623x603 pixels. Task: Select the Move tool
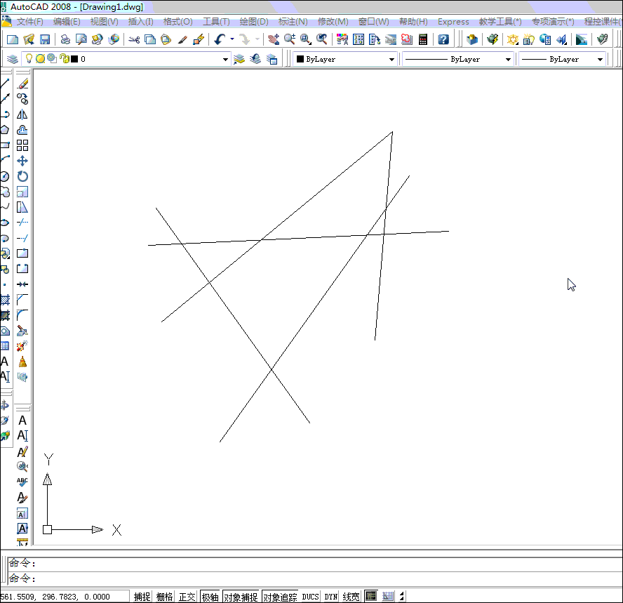pos(22,161)
